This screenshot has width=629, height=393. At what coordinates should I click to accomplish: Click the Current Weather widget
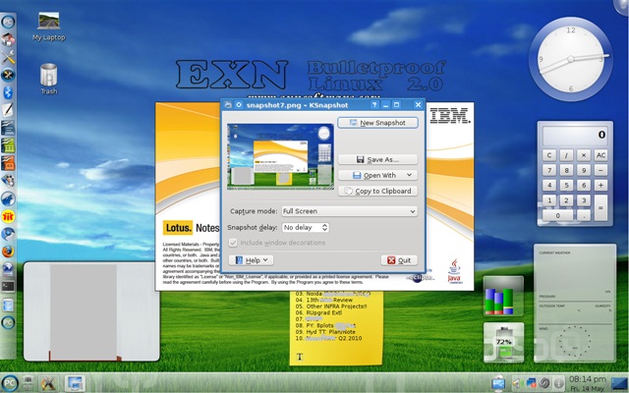tap(575, 304)
